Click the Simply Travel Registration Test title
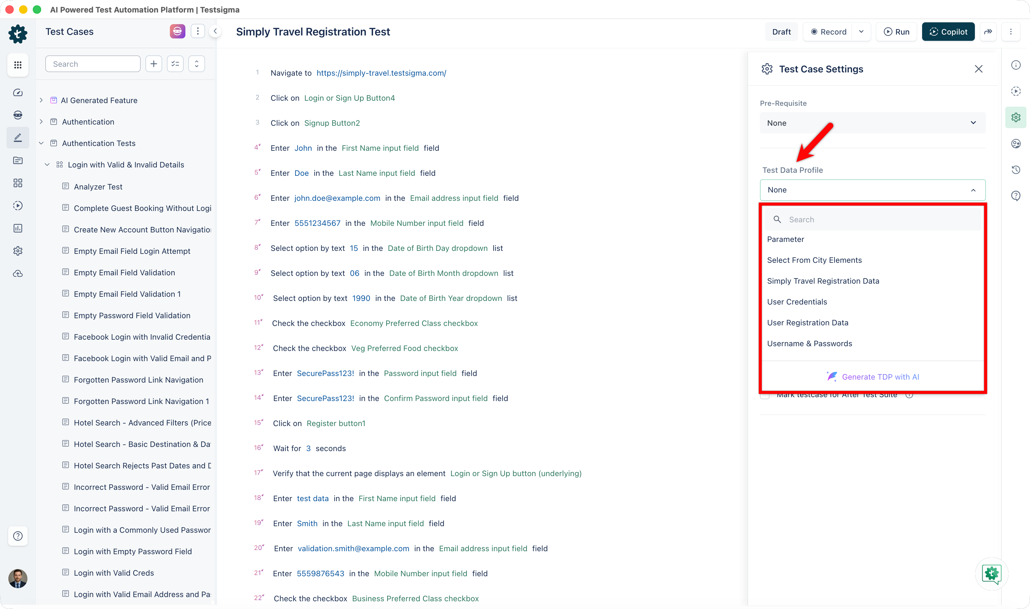Screen dimensions: 1030x609 (313, 32)
